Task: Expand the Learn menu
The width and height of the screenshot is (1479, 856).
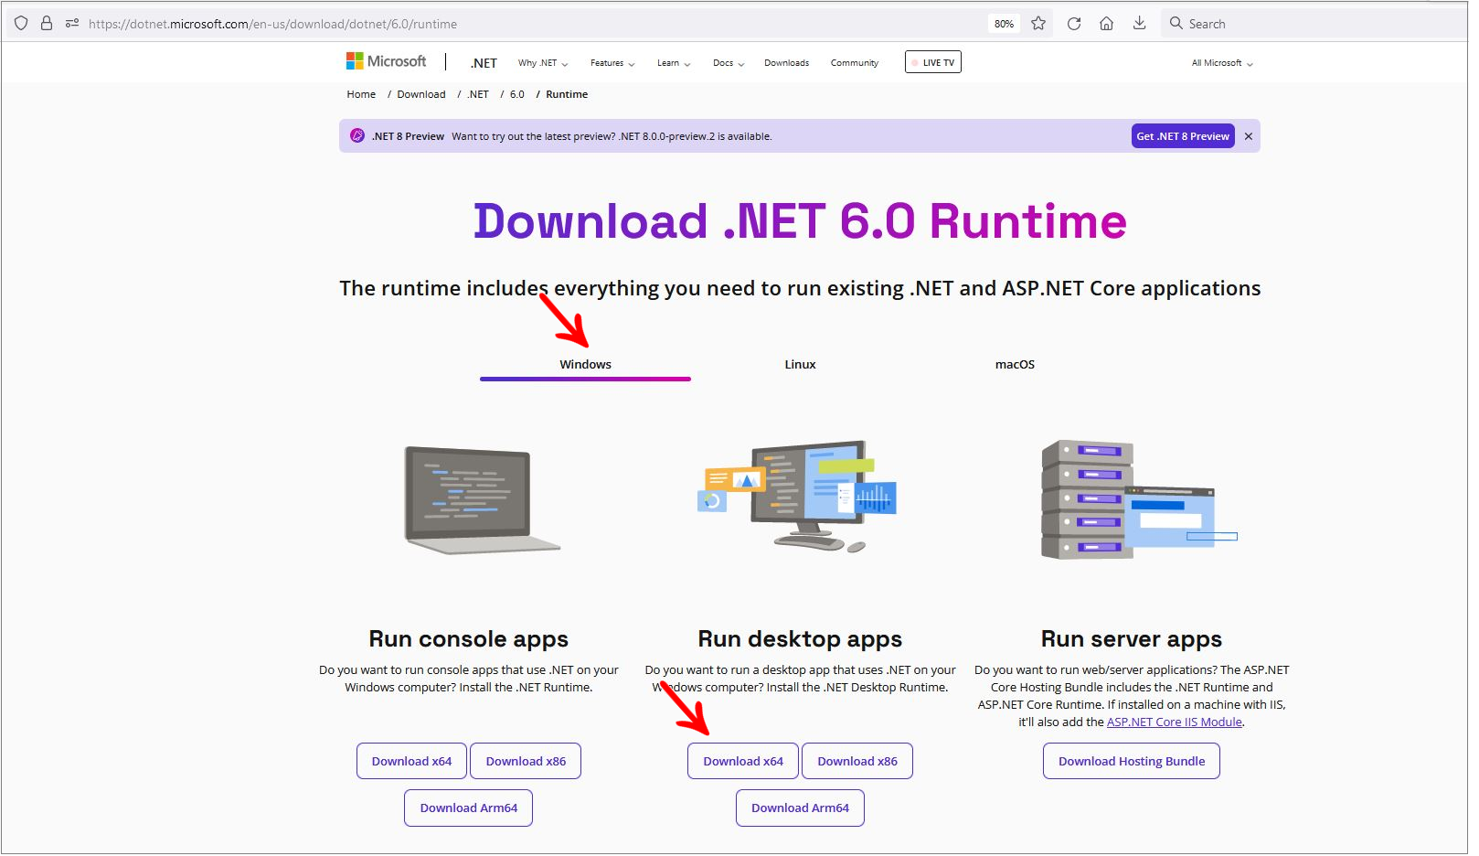Action: (x=674, y=63)
